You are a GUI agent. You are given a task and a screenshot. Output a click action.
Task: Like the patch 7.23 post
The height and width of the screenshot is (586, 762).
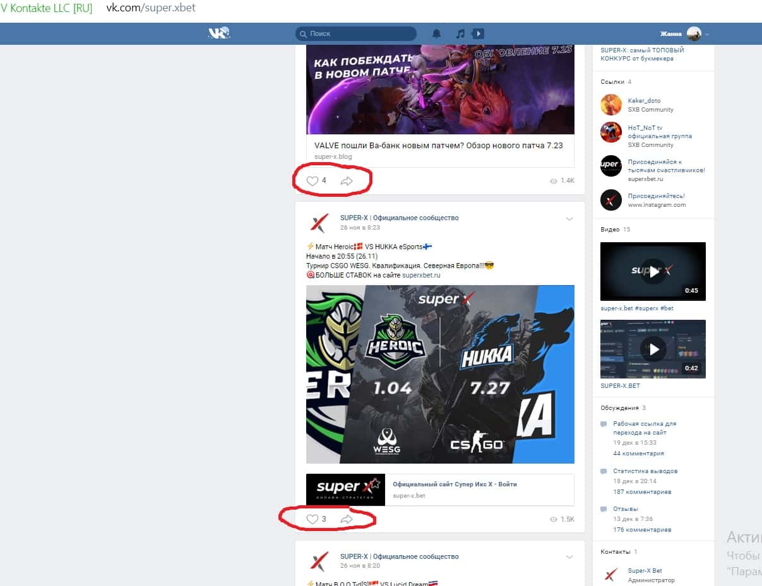313,181
